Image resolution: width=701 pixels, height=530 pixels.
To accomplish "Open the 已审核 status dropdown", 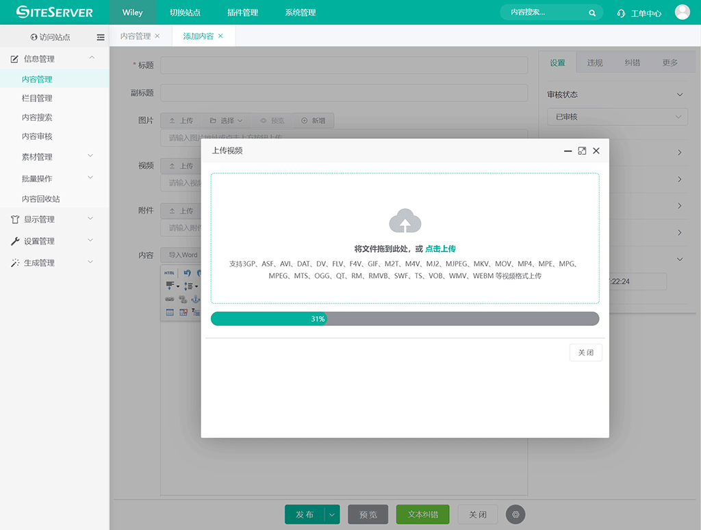I will click(x=617, y=117).
